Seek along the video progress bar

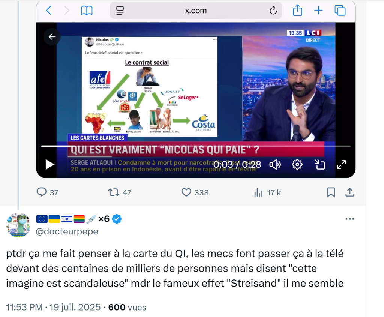tap(196, 146)
